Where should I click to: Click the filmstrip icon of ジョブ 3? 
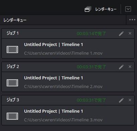pos(12,116)
